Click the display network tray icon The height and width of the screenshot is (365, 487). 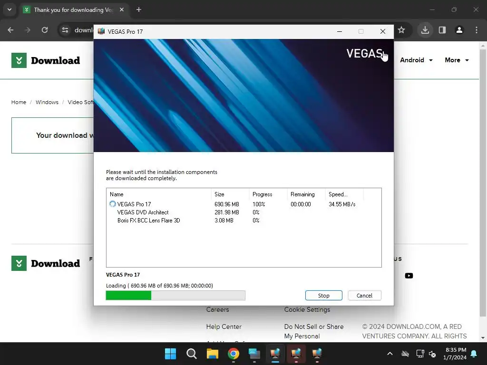click(x=420, y=354)
